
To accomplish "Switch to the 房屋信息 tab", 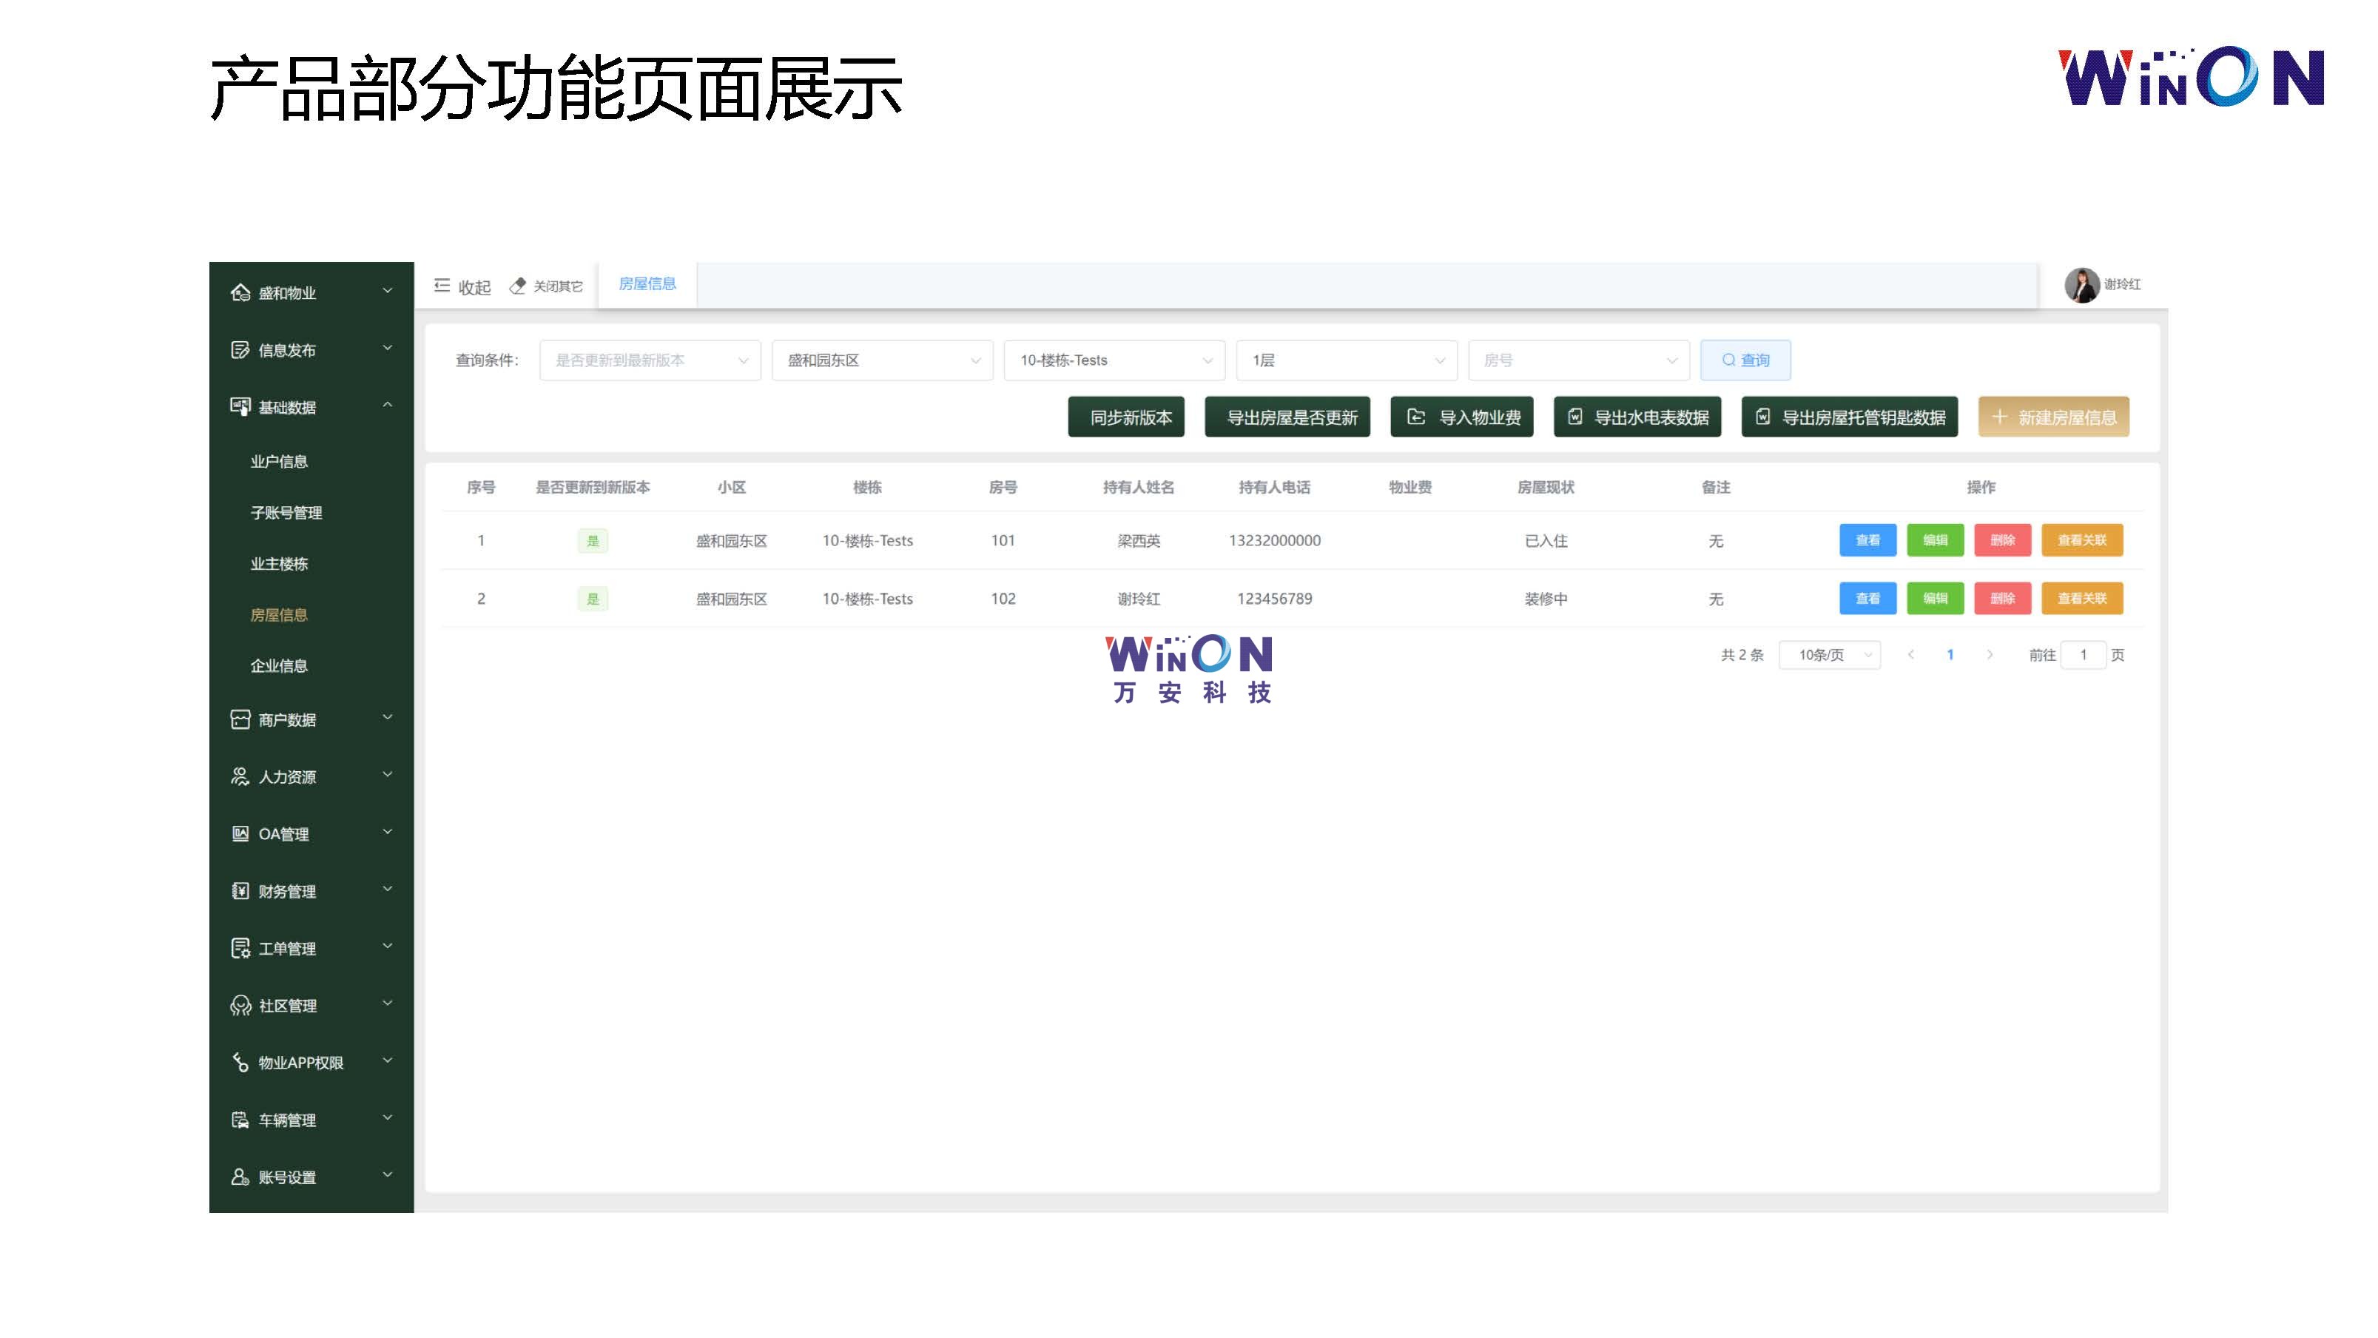I will [x=647, y=284].
